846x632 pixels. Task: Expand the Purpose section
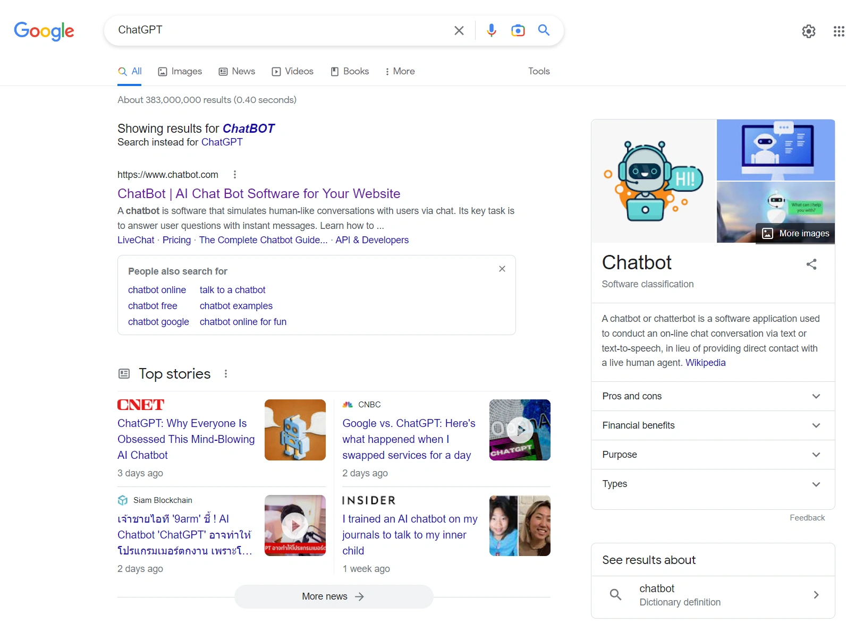713,455
